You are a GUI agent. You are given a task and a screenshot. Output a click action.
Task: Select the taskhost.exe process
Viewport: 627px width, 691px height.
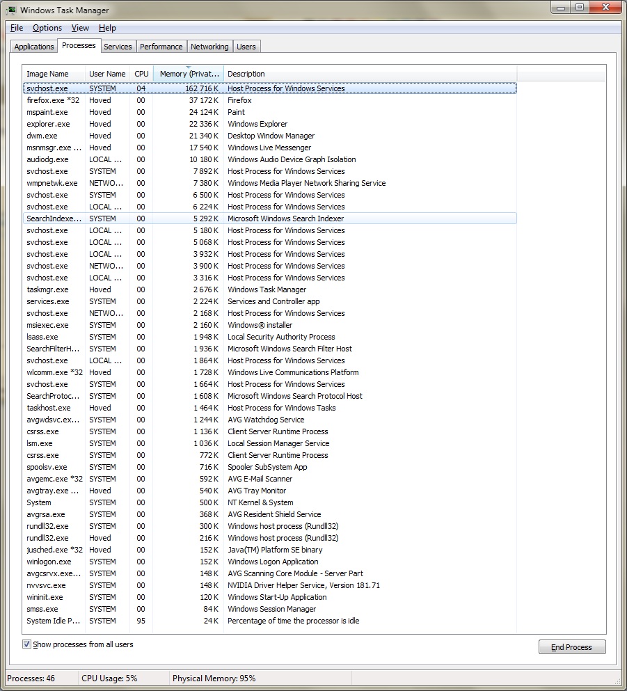(269, 408)
